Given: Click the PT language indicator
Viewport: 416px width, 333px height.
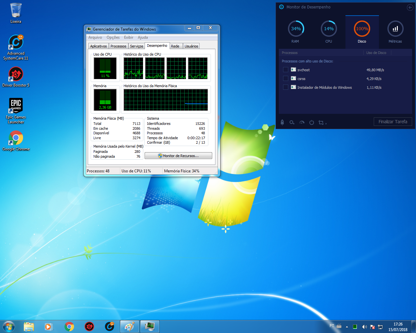Looking at the screenshot, I should (332, 326).
